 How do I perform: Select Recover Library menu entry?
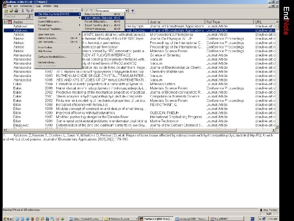[58, 62]
